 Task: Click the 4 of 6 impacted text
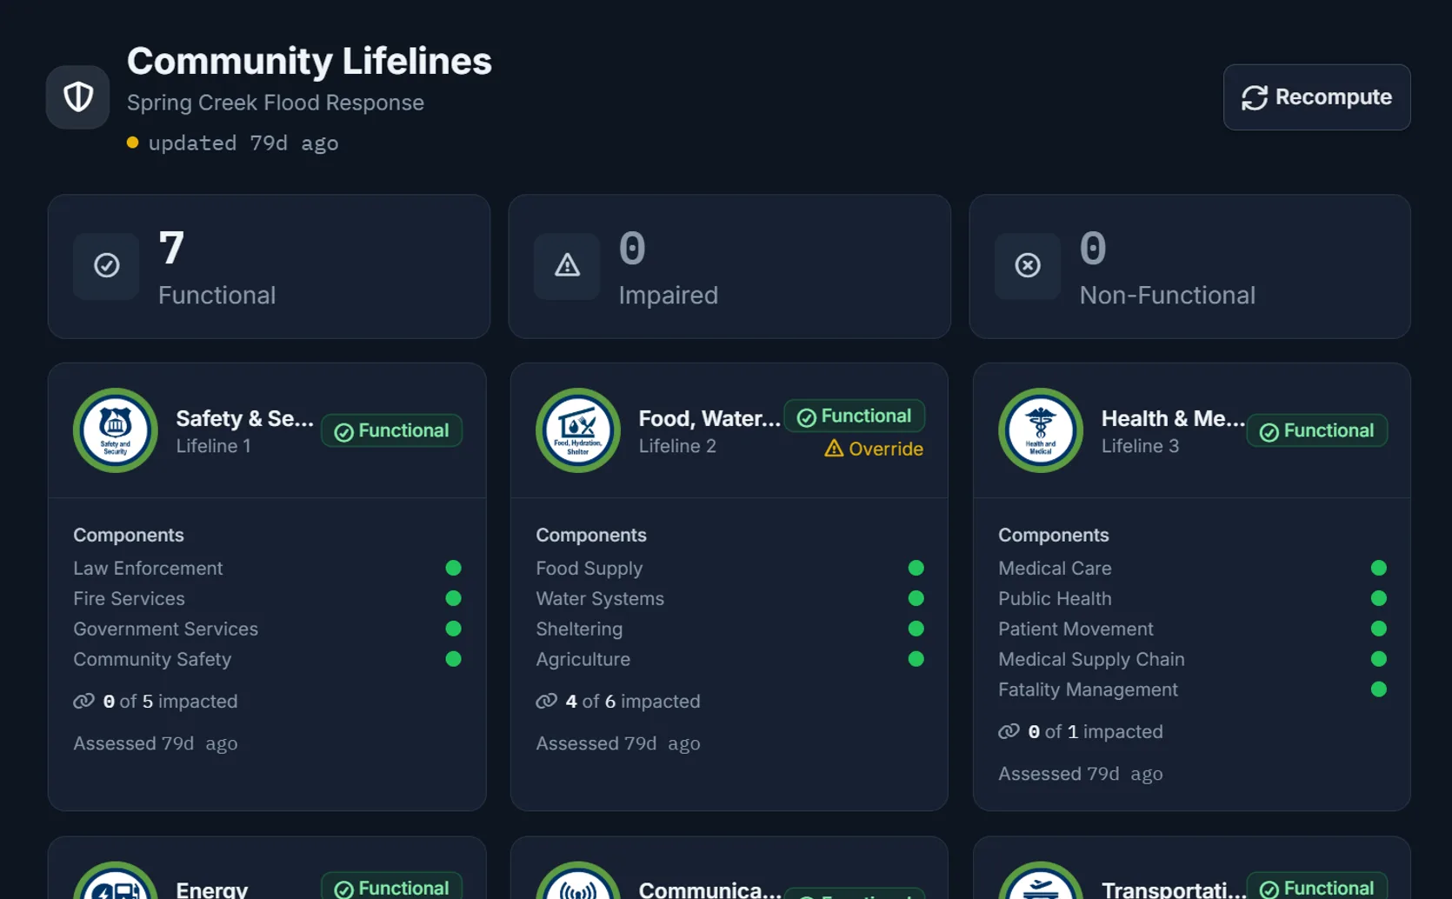coord(632,701)
